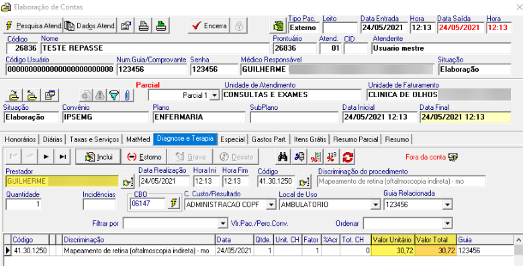
Task: Click the red percent 123 icon
Action: (331, 157)
